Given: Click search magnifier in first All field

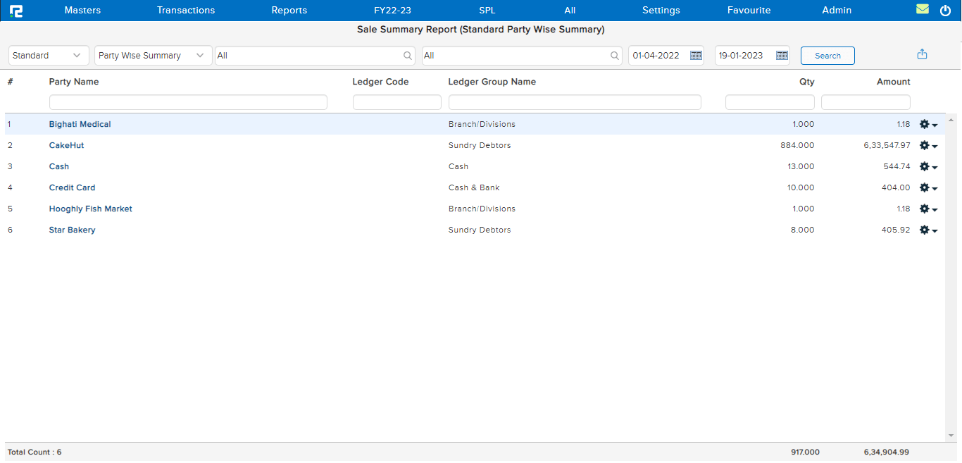Looking at the screenshot, I should coord(408,56).
